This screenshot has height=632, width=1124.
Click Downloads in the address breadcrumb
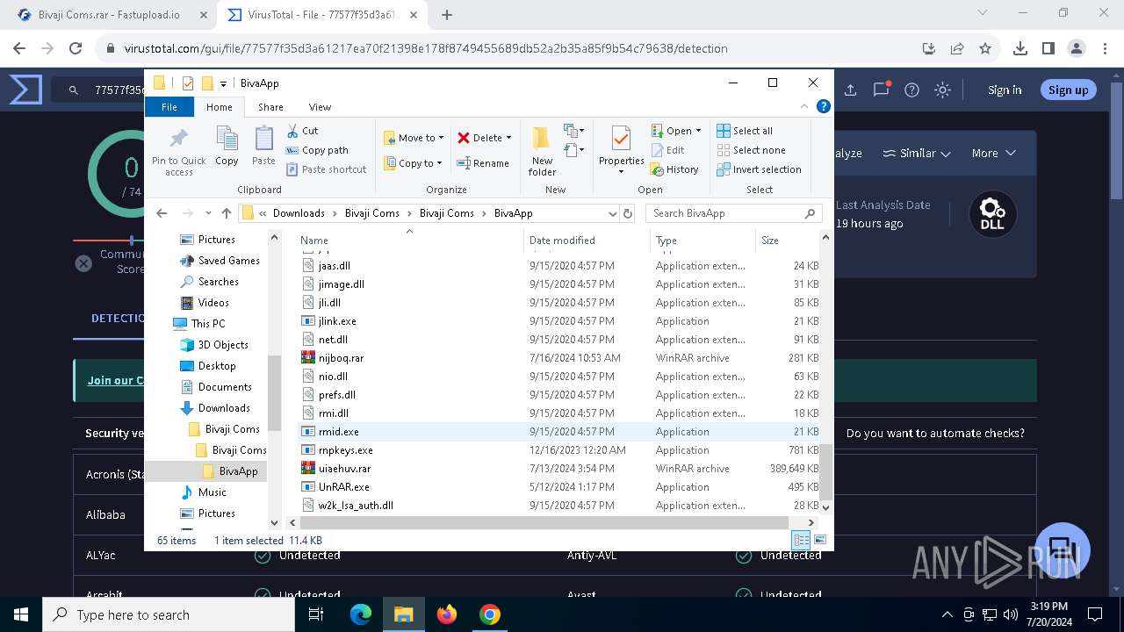[x=299, y=213]
